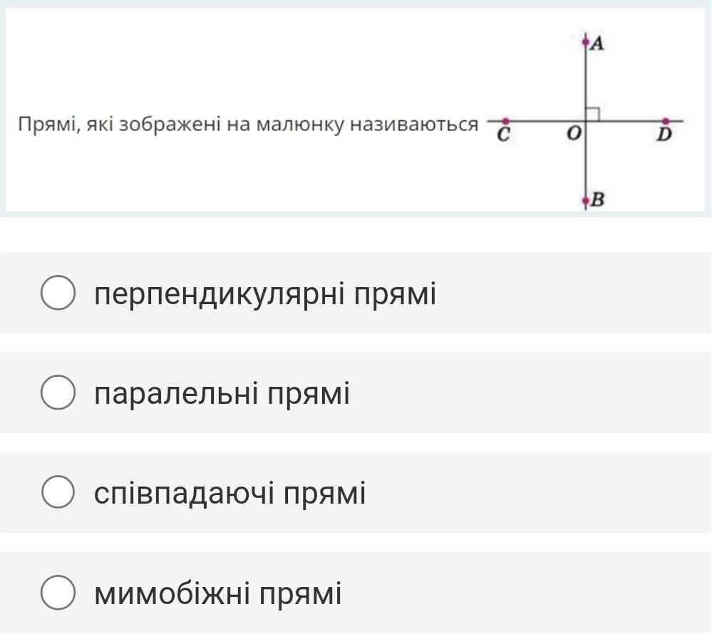The height and width of the screenshot is (644, 712).
Task: Select the паралельні прямі radio button
Action: tap(58, 394)
